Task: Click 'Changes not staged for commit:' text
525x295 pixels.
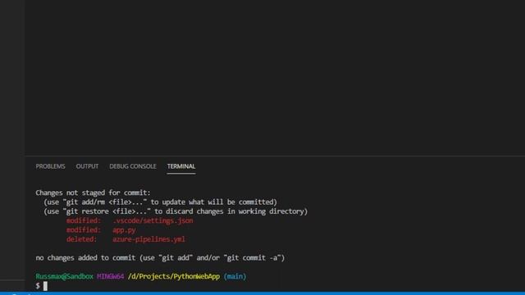Action: [x=93, y=193]
